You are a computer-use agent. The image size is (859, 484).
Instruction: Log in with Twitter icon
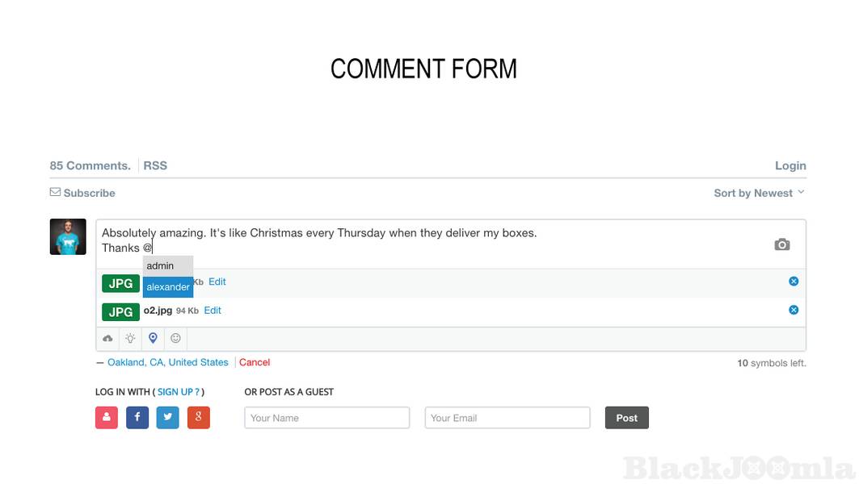[x=167, y=417]
